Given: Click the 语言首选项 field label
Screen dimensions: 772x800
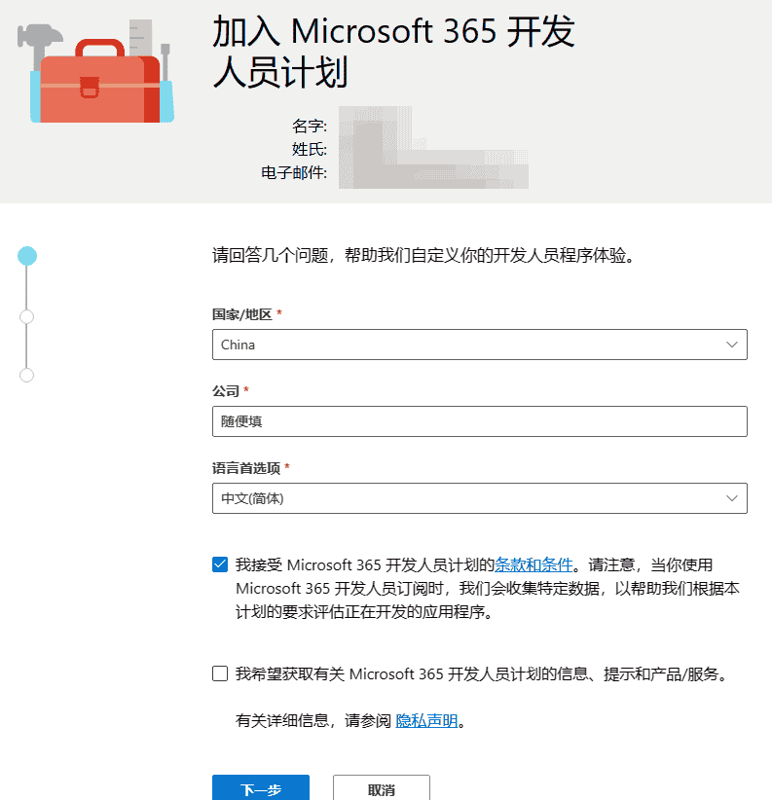Looking at the screenshot, I should point(246,468).
